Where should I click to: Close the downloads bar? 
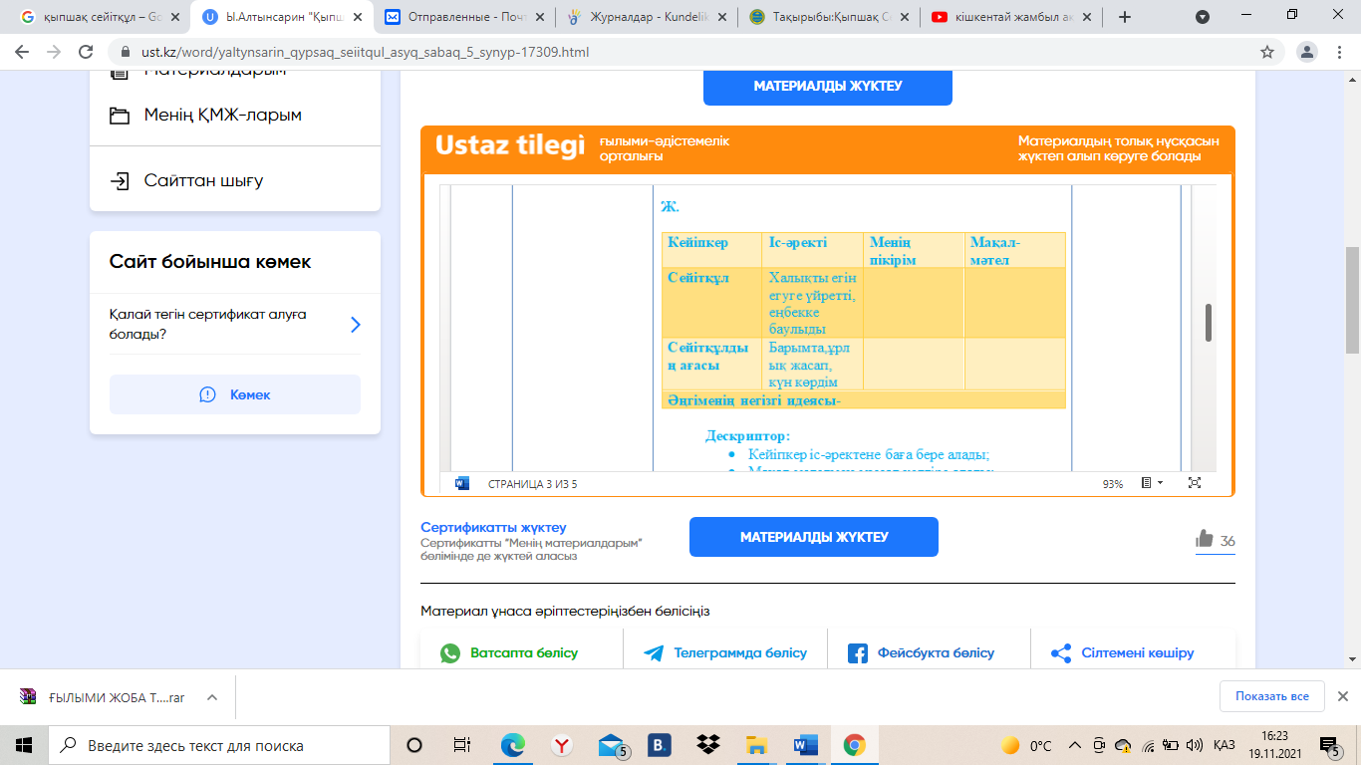tap(1342, 696)
